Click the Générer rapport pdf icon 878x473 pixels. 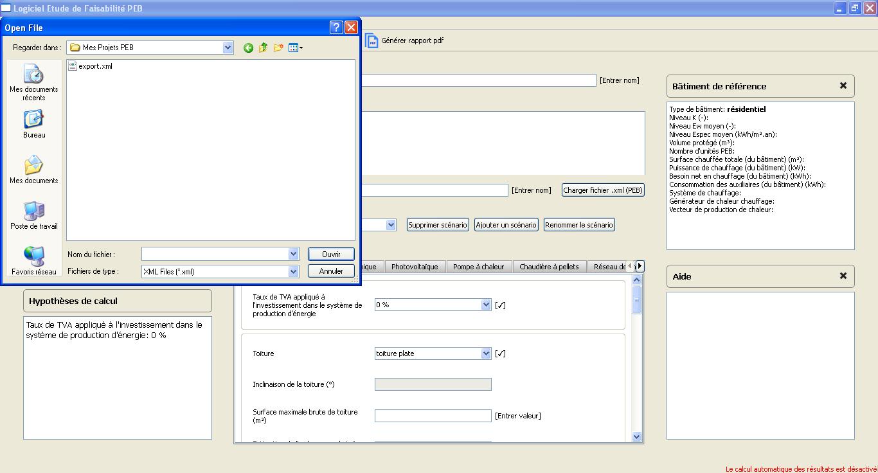372,40
